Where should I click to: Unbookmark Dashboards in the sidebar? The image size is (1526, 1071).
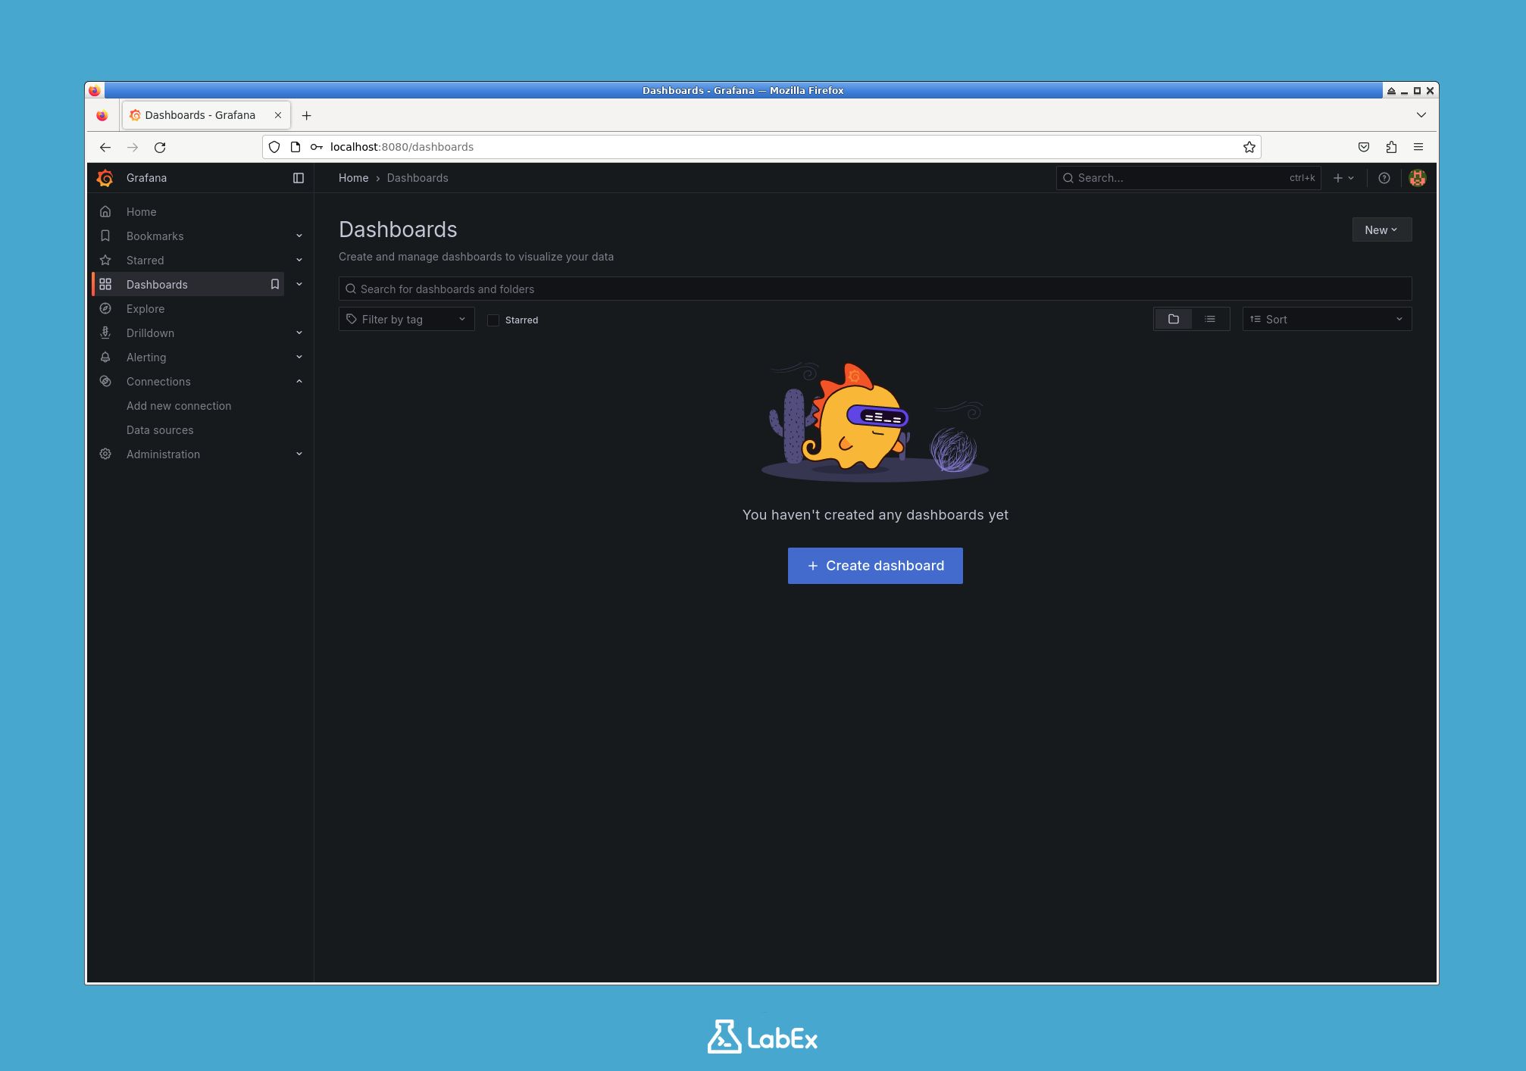(x=274, y=284)
